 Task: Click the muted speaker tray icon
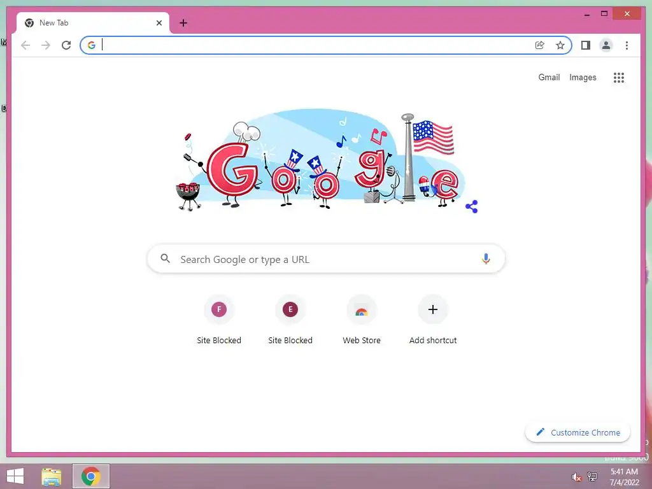point(576,477)
